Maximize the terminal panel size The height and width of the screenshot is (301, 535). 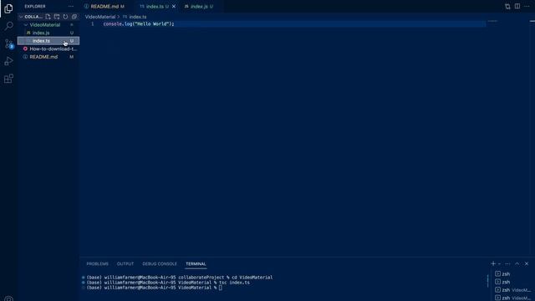coord(517,264)
